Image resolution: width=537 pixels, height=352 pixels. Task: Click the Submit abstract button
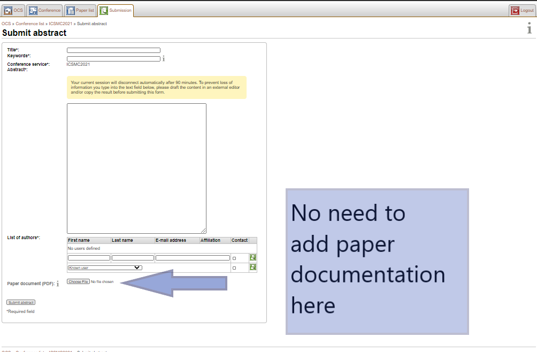(21, 302)
